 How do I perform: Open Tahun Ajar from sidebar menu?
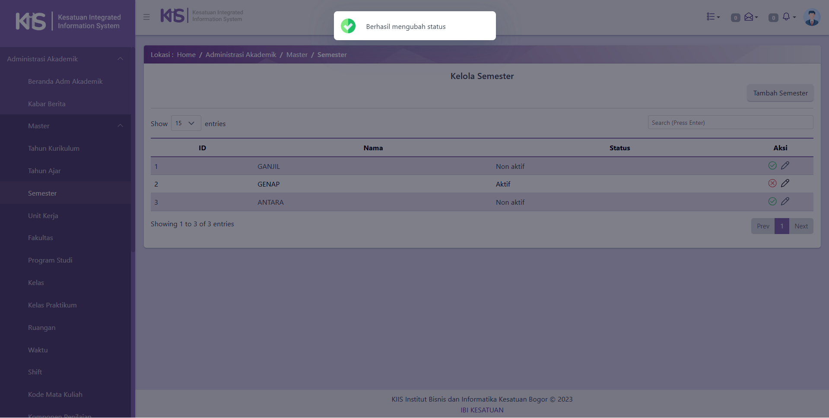(x=44, y=171)
